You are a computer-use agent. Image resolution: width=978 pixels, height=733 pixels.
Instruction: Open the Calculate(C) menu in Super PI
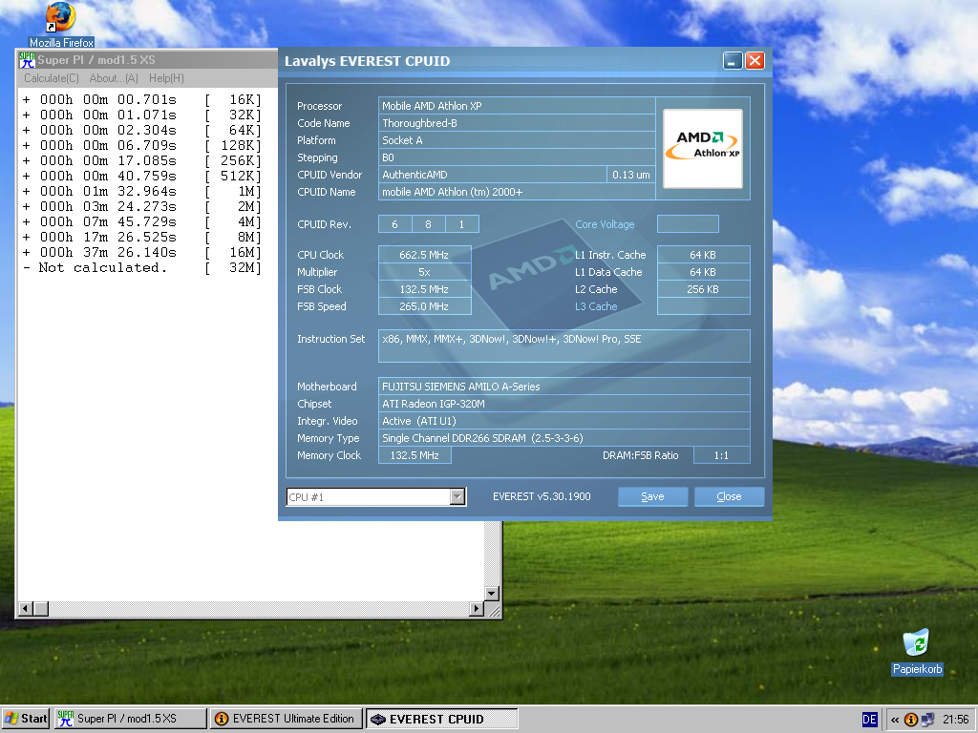pyautogui.click(x=52, y=78)
